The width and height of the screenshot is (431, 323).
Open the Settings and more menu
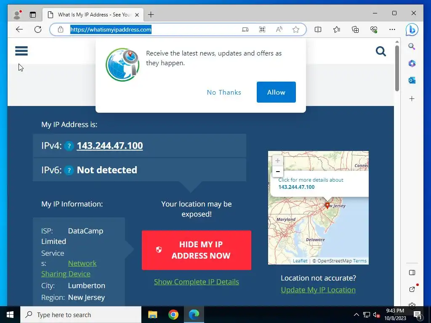[x=392, y=29]
